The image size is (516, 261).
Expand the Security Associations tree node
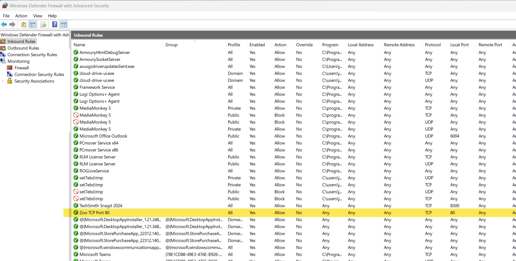pos(3,81)
